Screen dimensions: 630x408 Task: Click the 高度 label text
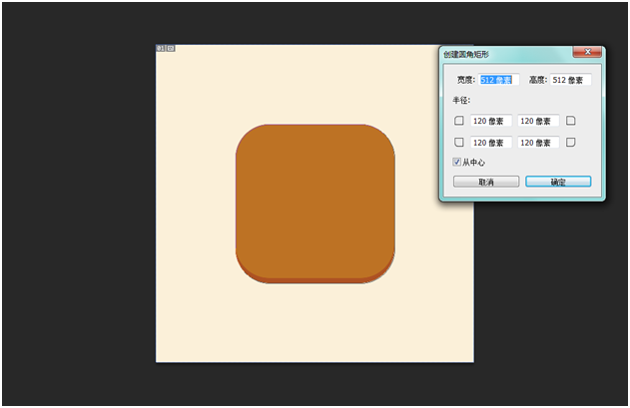pyautogui.click(x=538, y=80)
